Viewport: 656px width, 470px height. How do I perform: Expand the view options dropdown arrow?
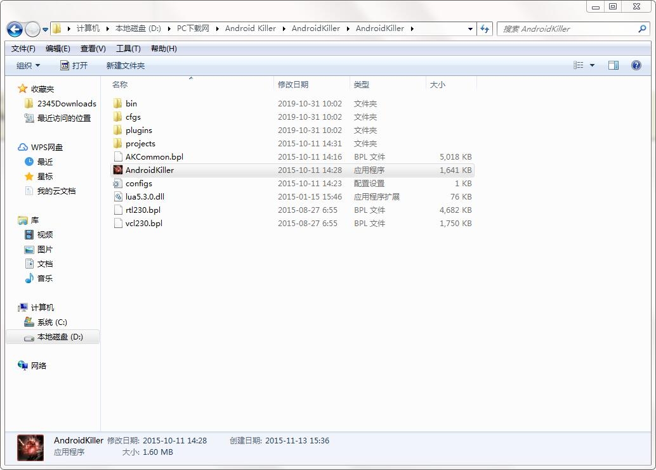(x=592, y=65)
